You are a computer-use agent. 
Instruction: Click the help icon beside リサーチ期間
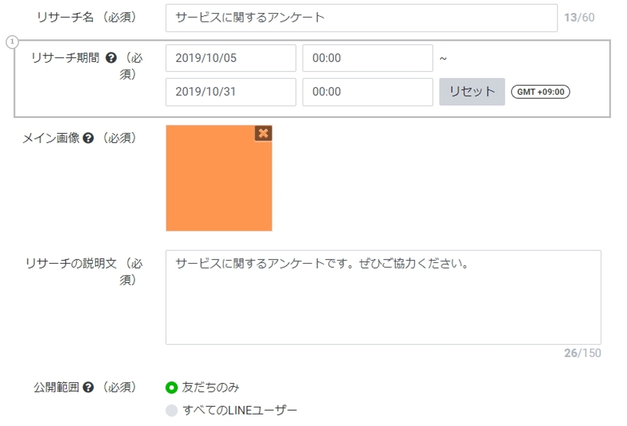coord(111,58)
